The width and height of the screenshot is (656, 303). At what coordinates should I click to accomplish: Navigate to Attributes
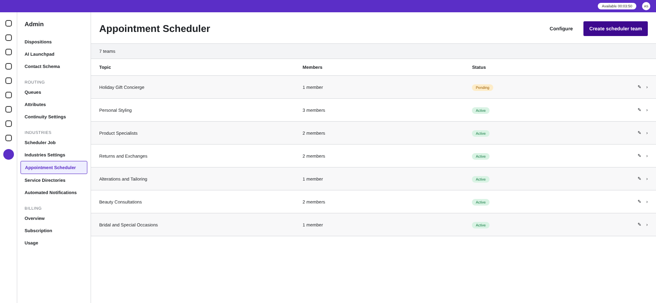tap(35, 104)
